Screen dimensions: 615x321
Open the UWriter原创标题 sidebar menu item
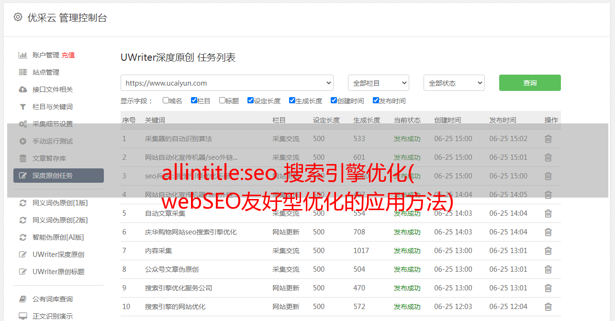click(x=58, y=272)
